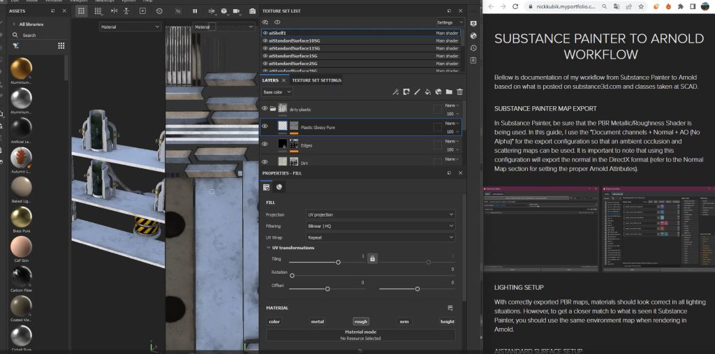Click the vertical alignment icon in viewport toolbar
715x354 pixels.
126,11
